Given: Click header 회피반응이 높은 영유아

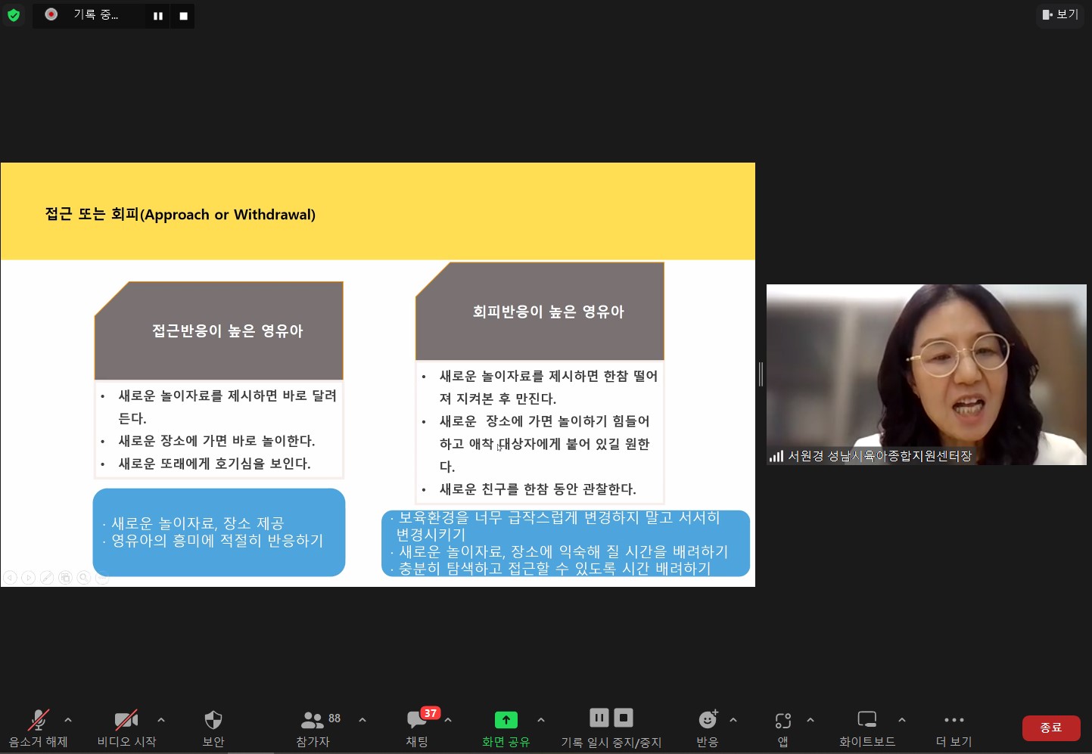Looking at the screenshot, I should pos(548,312).
